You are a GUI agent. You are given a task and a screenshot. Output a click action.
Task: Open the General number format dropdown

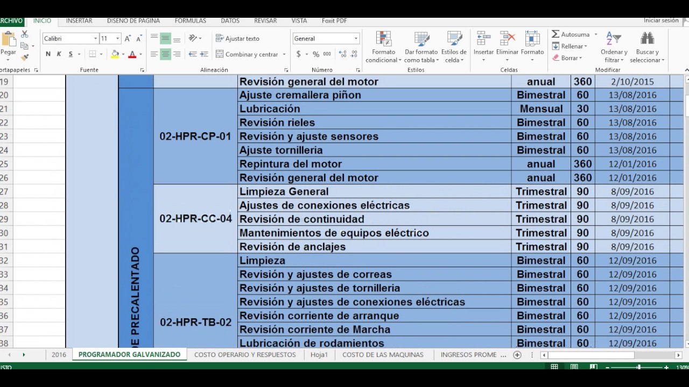click(356, 39)
